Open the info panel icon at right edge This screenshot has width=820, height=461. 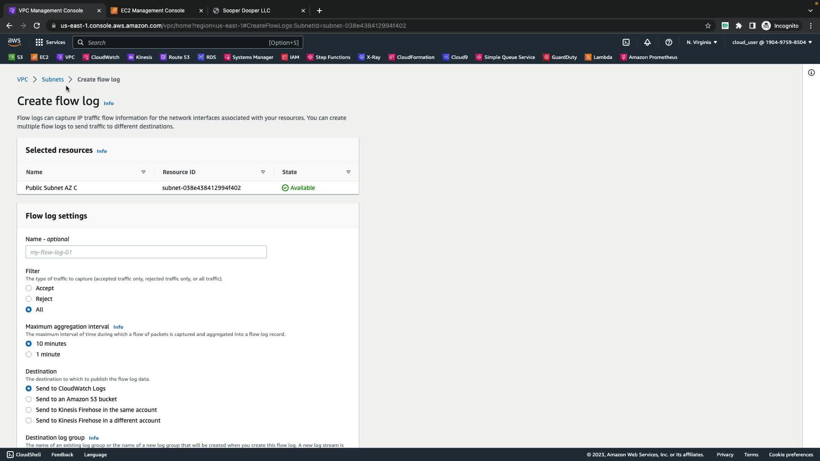point(811,73)
